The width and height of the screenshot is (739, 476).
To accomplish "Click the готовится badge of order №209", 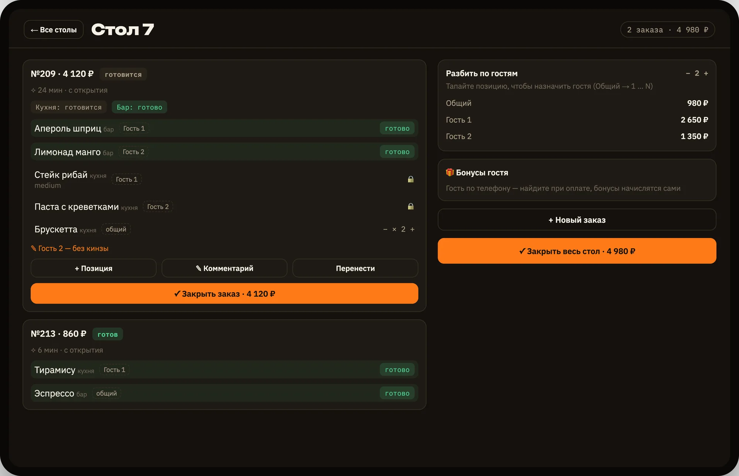I will pos(123,74).
